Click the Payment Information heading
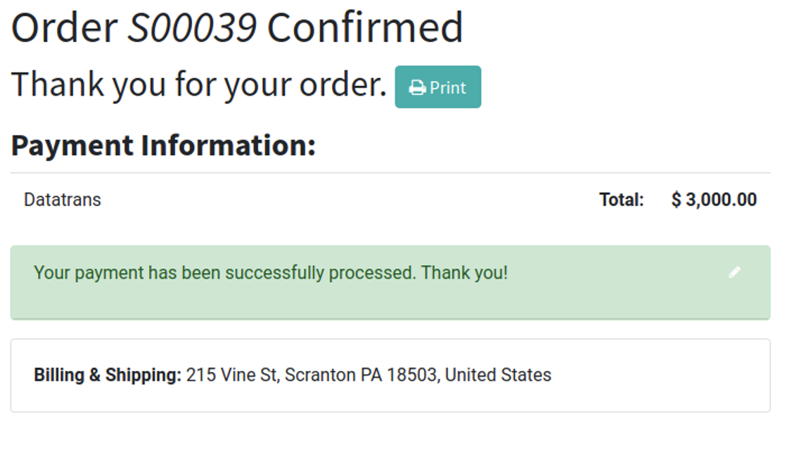 click(163, 146)
